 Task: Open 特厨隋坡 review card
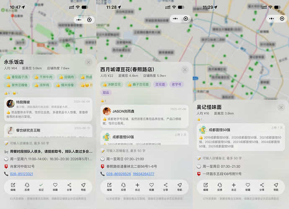(48, 109)
